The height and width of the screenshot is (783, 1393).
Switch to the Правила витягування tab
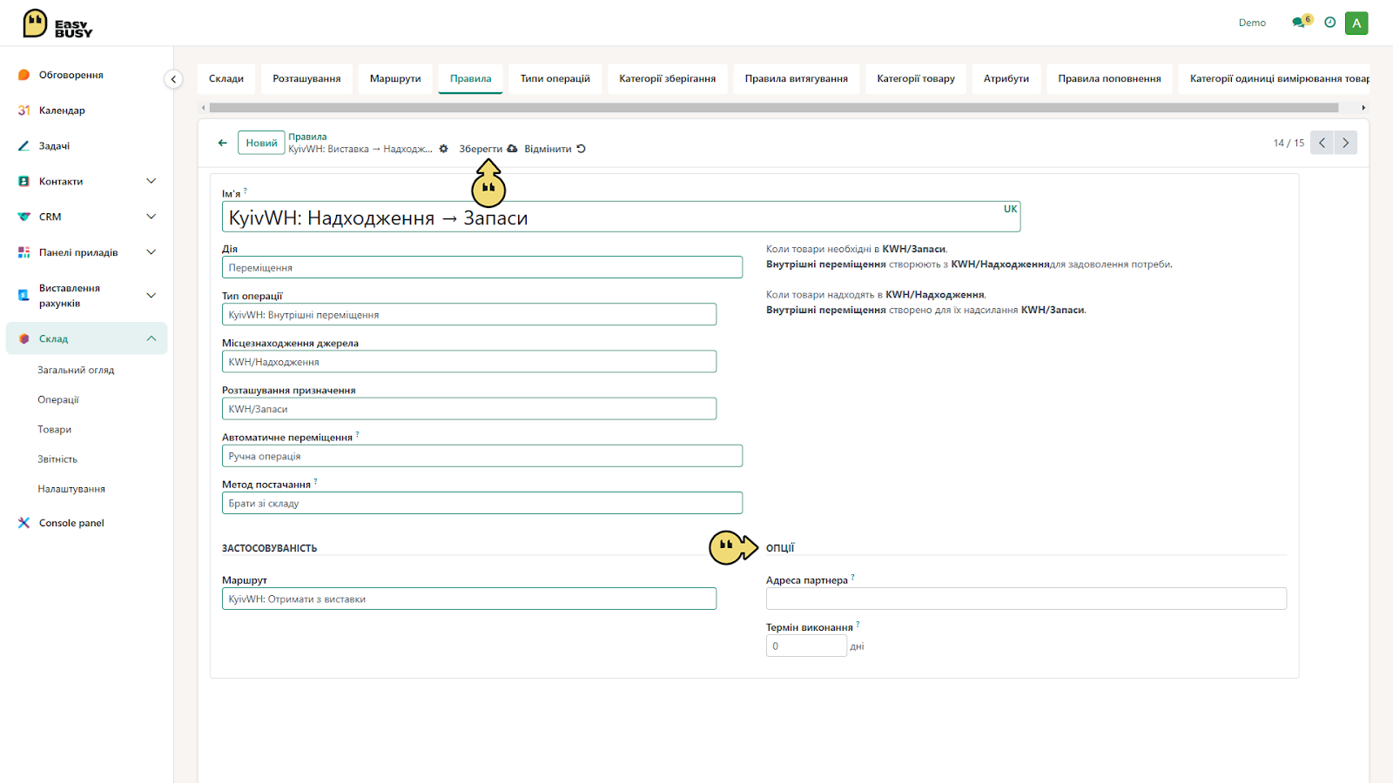(x=797, y=78)
